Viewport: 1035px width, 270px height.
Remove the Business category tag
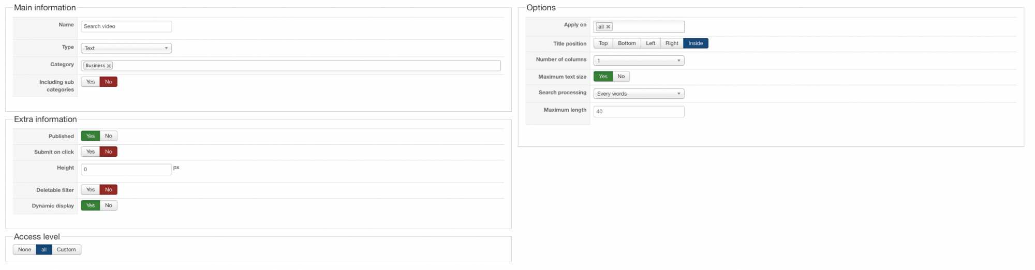[109, 66]
